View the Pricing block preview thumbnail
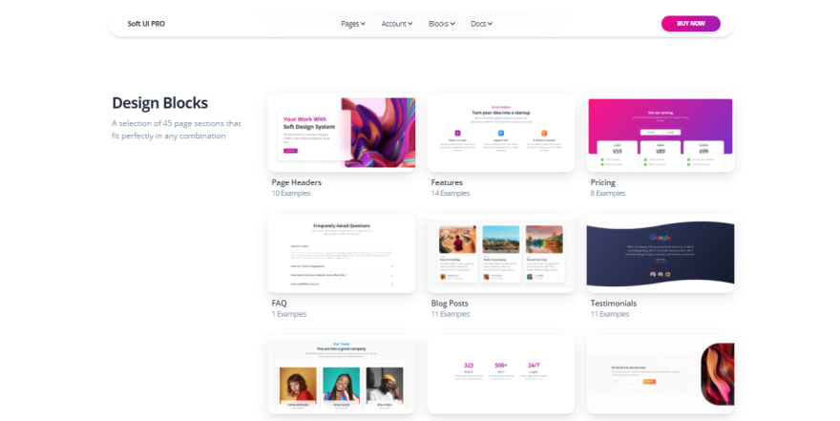 [660, 133]
